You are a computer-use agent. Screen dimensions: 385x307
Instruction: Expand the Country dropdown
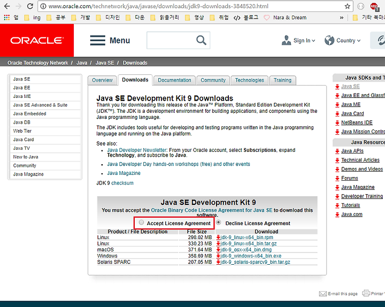(359, 41)
